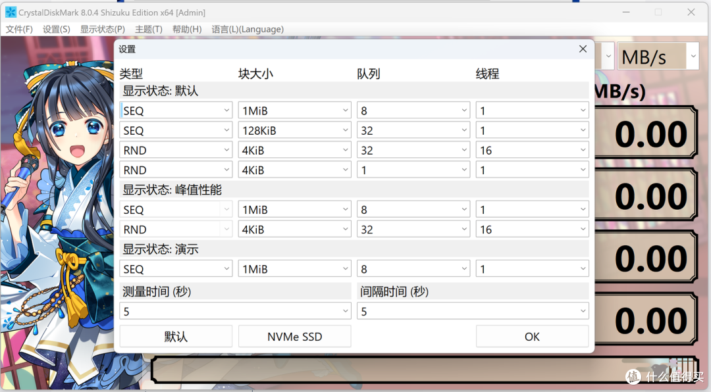Click the 类型 column header
This screenshot has height=392, width=711.
[x=131, y=74]
